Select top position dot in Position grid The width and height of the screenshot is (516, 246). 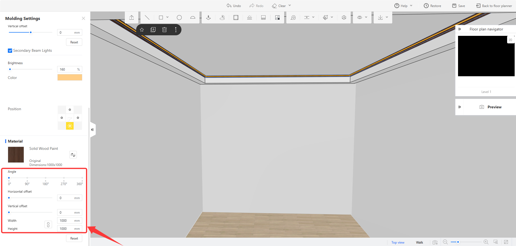point(70,110)
